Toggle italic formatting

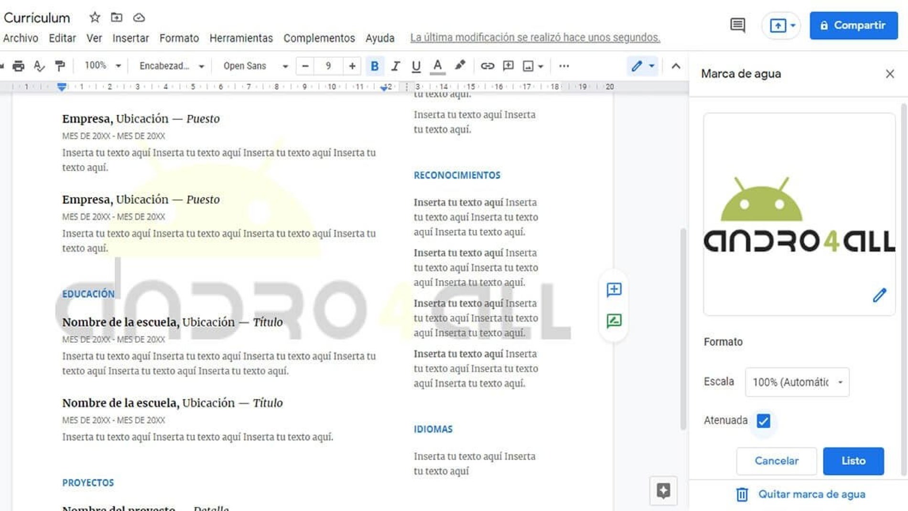(395, 66)
